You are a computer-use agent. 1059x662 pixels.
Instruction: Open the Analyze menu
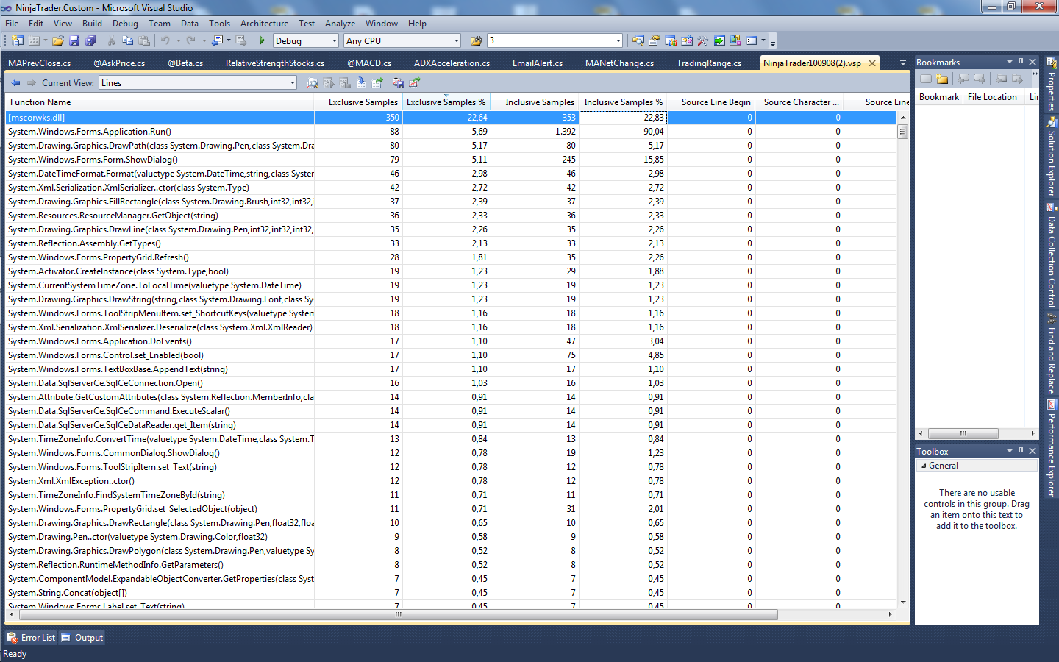coord(340,24)
